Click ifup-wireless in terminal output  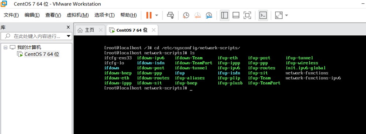[302, 63]
